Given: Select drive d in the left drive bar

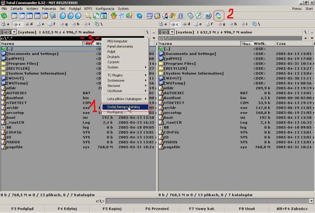Looking at the screenshot, I should click(28, 24).
